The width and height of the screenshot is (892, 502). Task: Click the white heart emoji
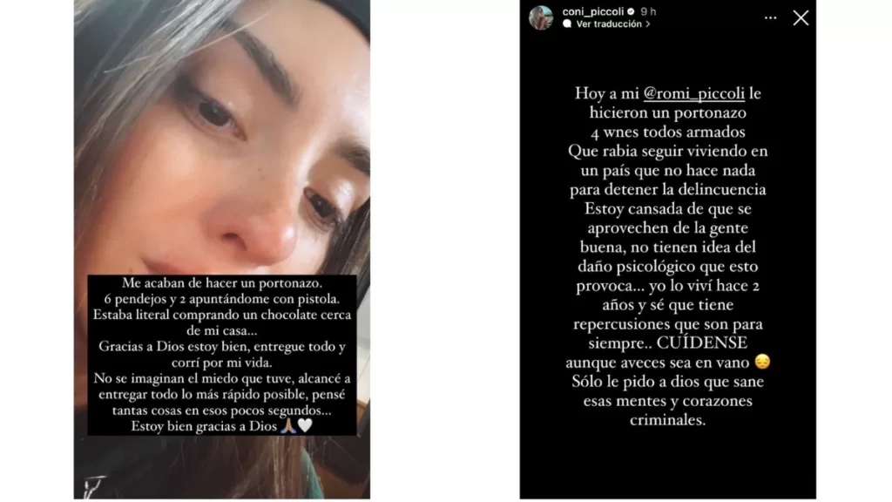pos(306,425)
